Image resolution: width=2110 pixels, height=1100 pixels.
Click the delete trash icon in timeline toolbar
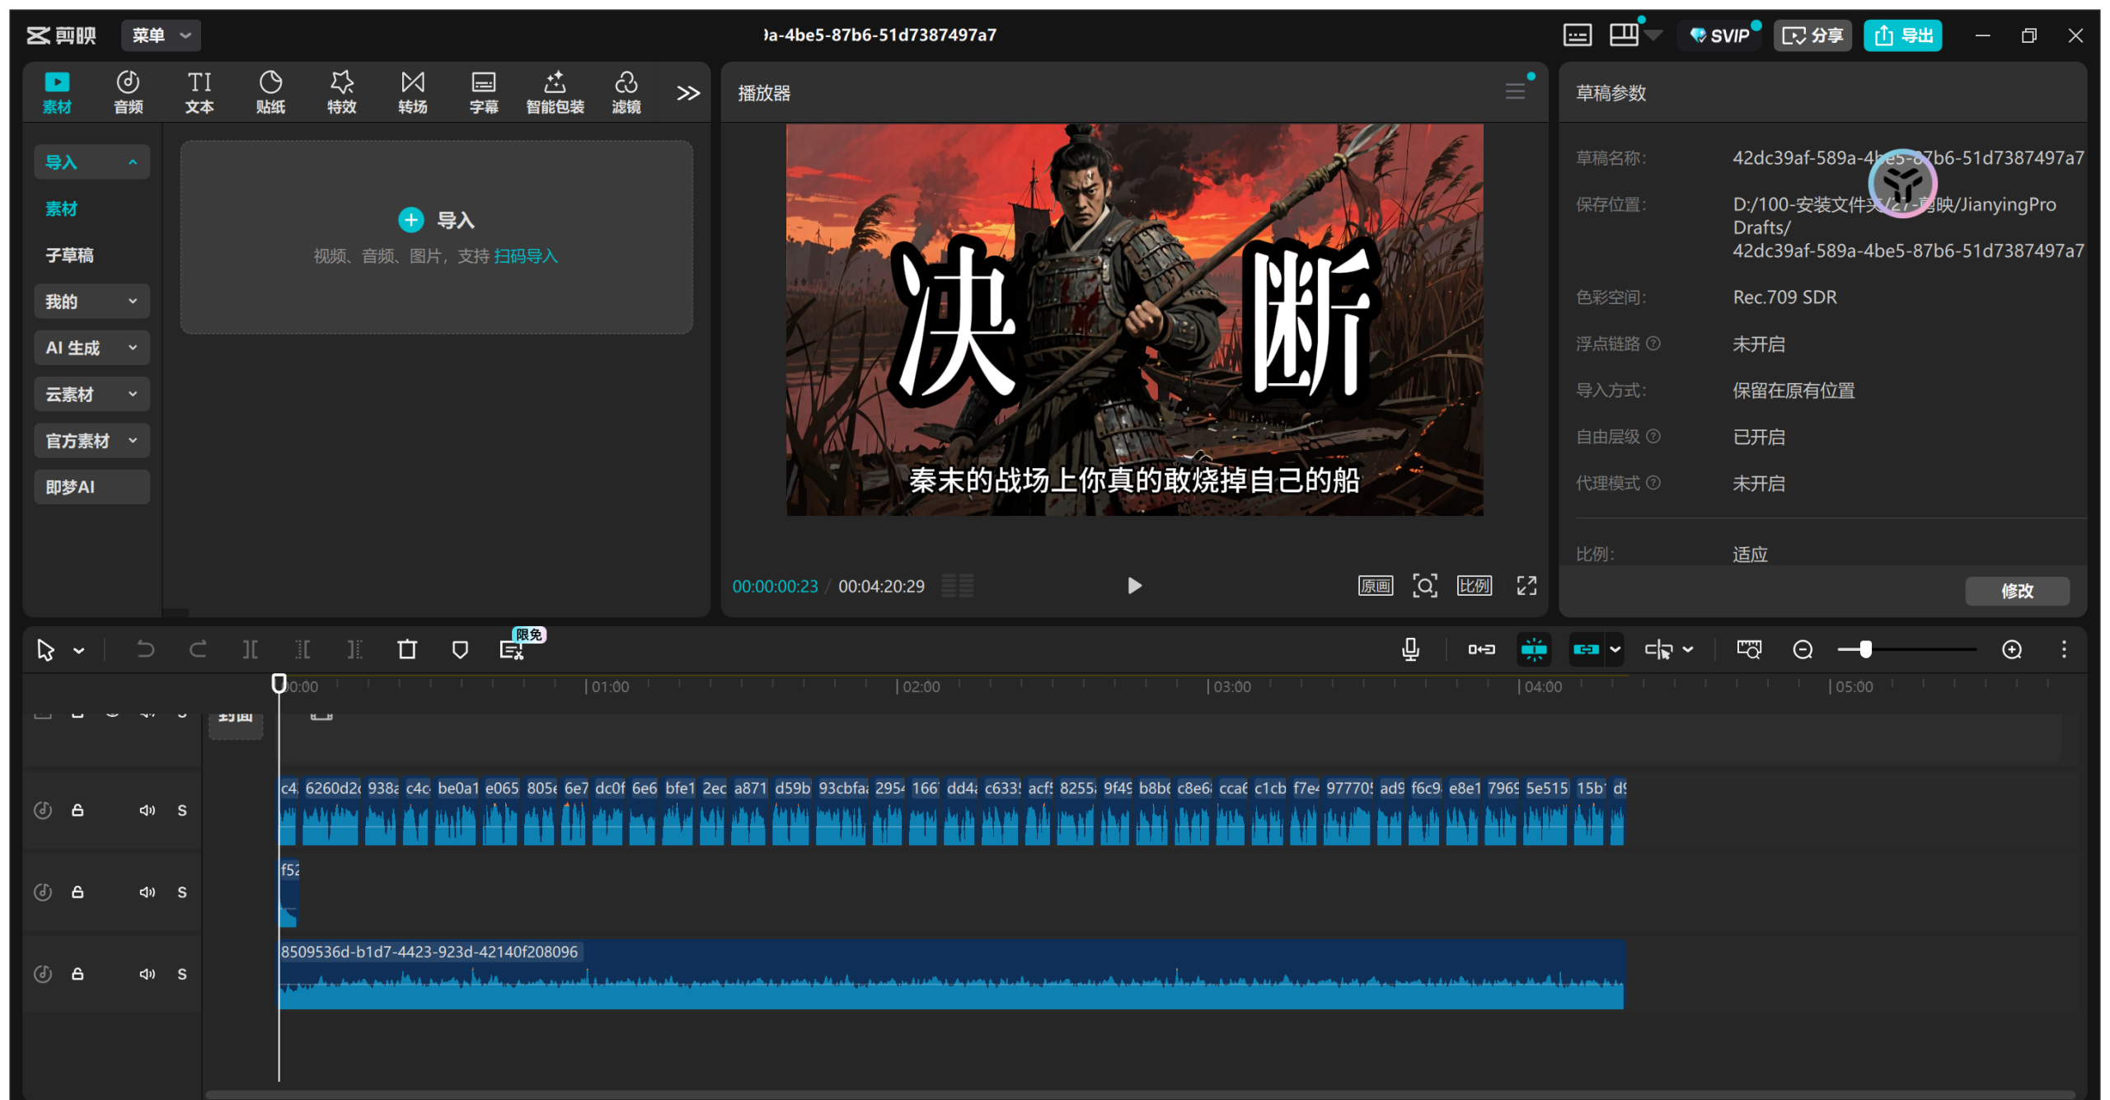tap(407, 649)
